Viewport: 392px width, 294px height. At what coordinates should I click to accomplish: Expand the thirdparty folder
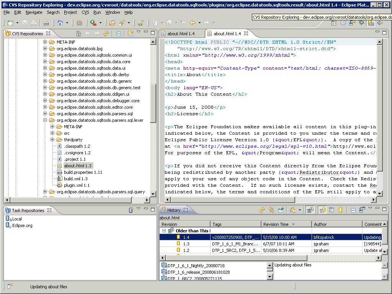point(52,140)
